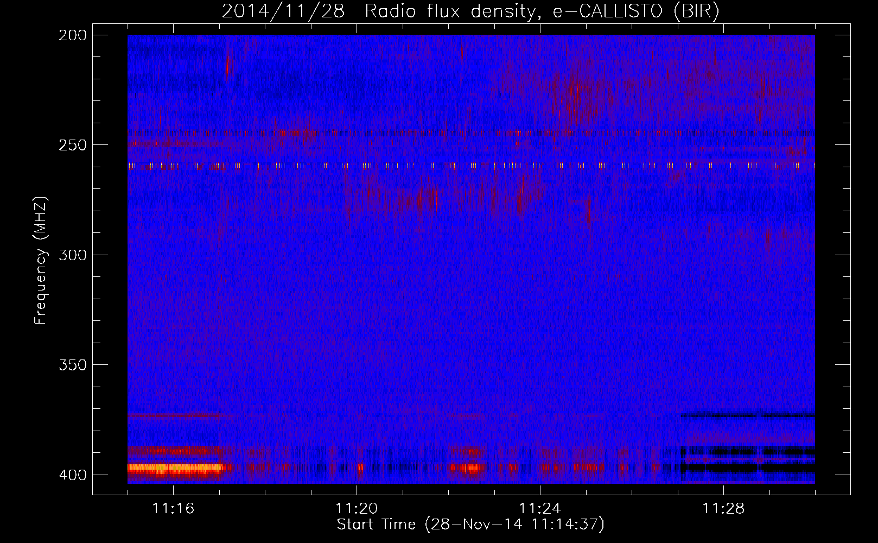Select the 200 frequency tick label

pos(73,35)
